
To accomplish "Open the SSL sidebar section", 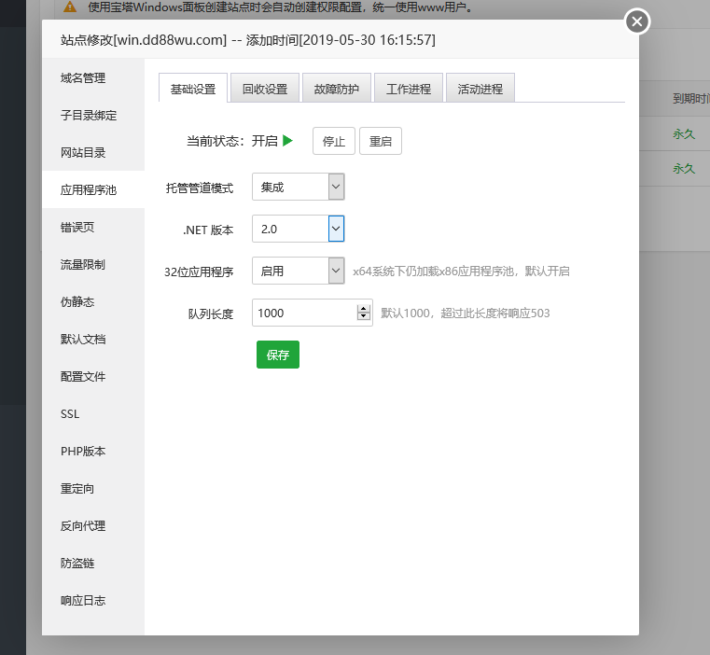I will click(93, 413).
